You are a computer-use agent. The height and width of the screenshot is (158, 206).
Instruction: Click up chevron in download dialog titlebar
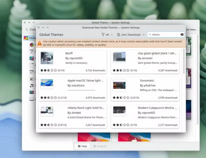click(48, 27)
